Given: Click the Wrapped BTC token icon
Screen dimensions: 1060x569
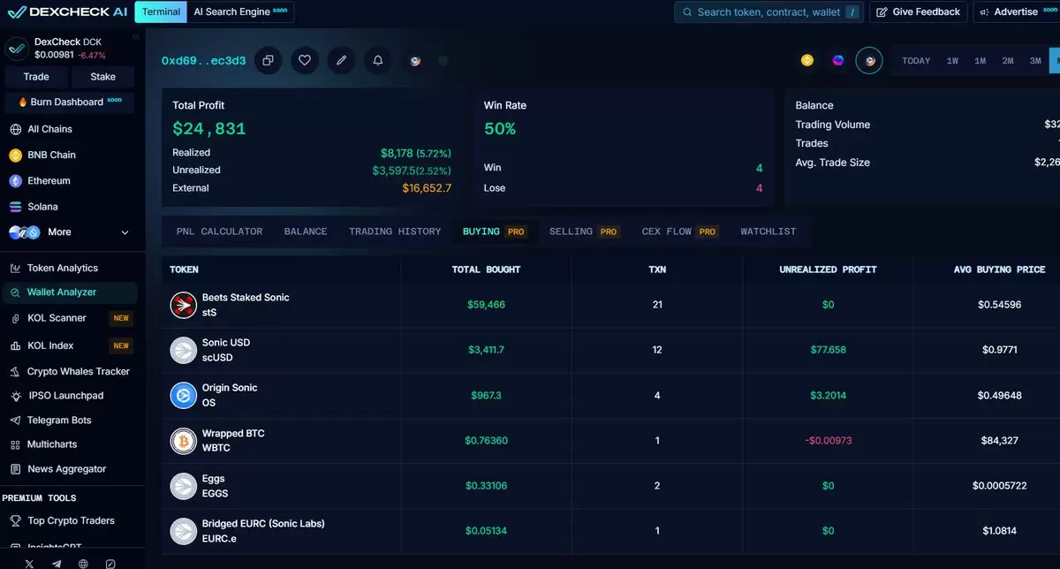Looking at the screenshot, I should coord(183,440).
